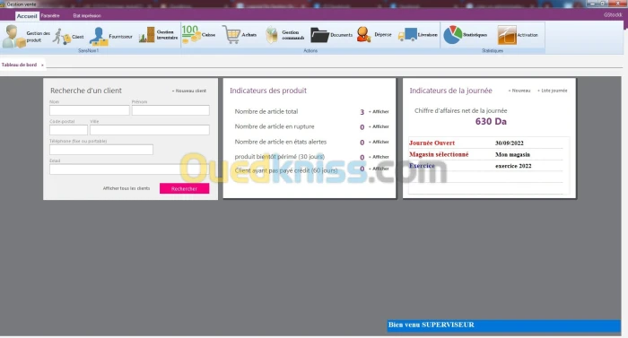Click the article total count 3

[x=362, y=112]
